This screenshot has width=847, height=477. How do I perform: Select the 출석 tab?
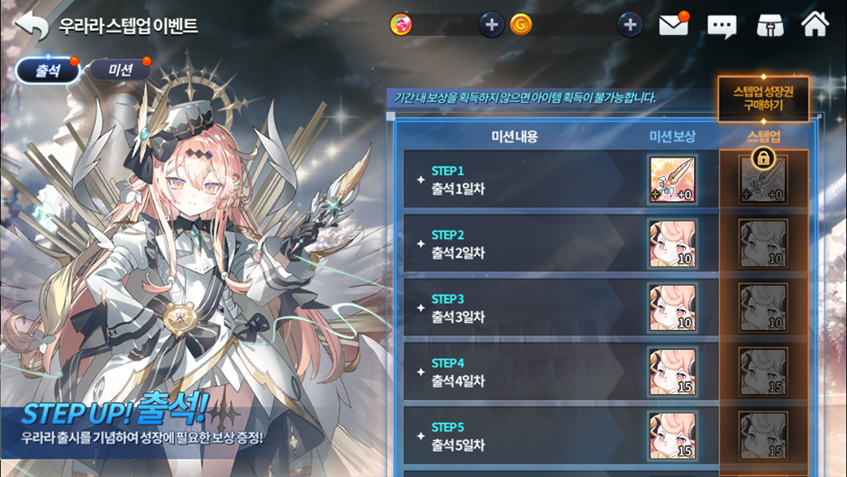[48, 71]
